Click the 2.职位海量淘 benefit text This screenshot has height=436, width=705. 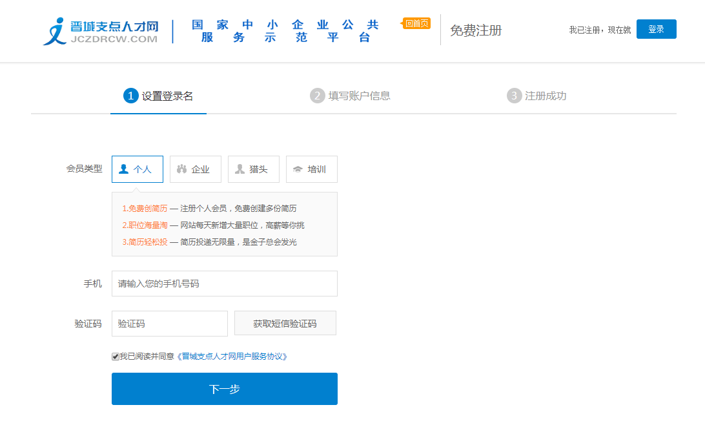click(x=145, y=225)
